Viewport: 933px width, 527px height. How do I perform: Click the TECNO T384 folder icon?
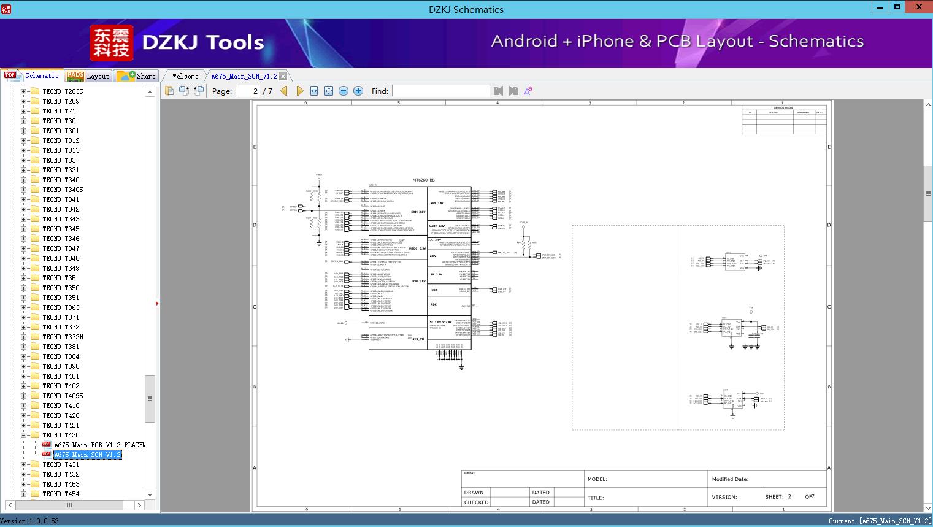coord(35,356)
